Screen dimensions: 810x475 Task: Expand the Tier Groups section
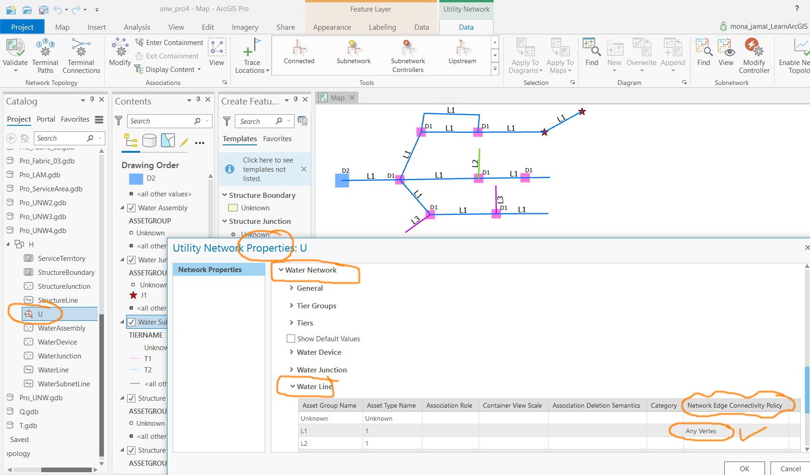pos(291,306)
